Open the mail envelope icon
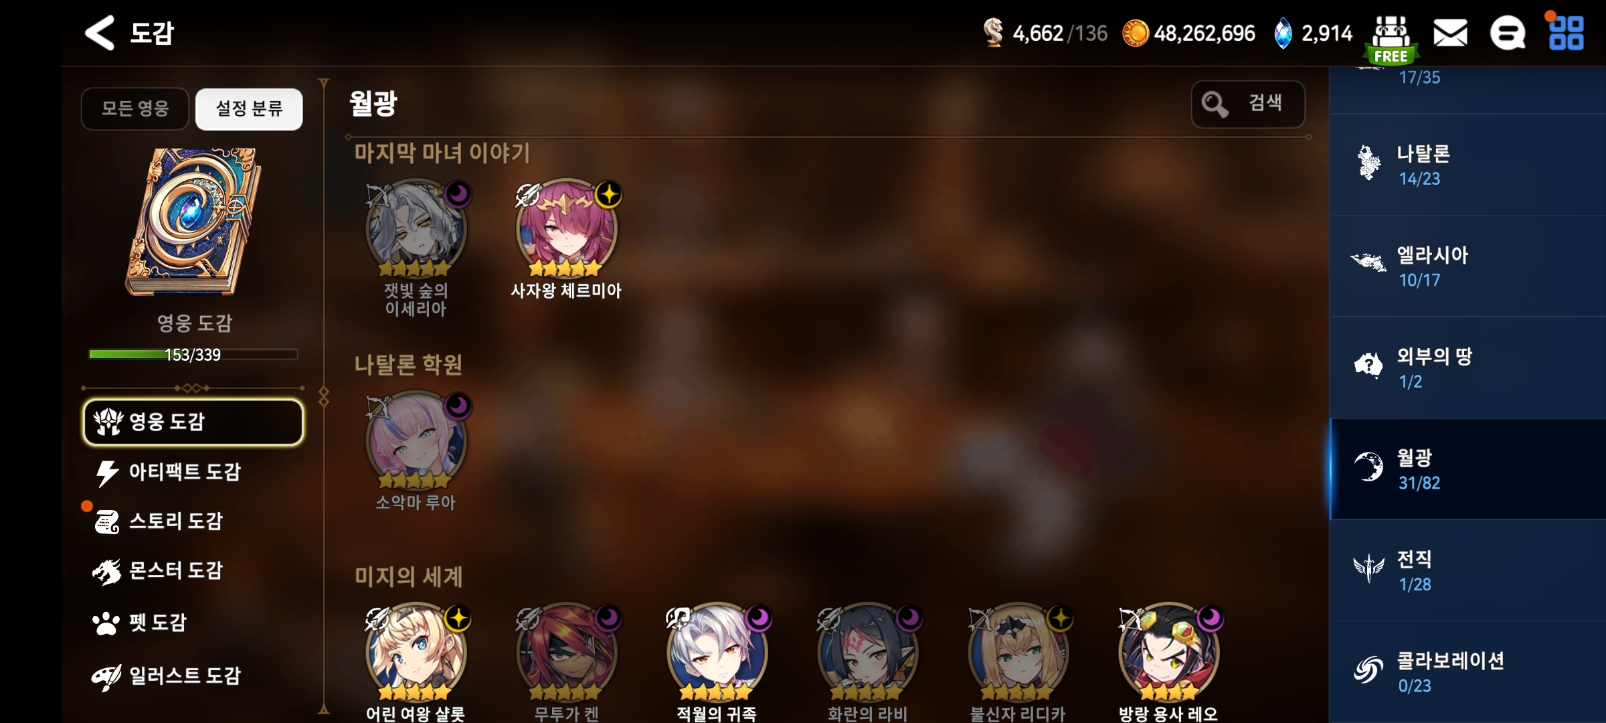Screen dimensions: 1606x723 point(1450,33)
